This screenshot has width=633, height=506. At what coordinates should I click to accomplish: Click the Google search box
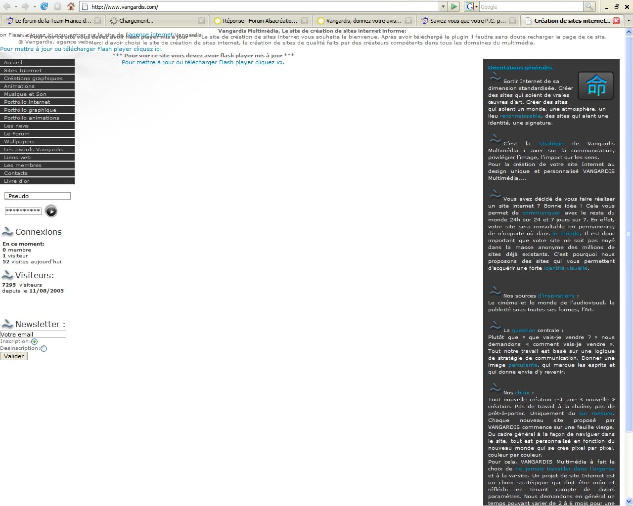click(531, 6)
